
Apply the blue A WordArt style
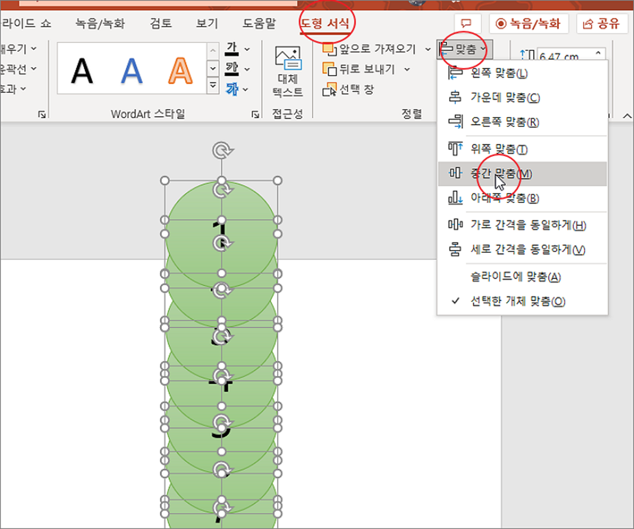tap(131, 71)
